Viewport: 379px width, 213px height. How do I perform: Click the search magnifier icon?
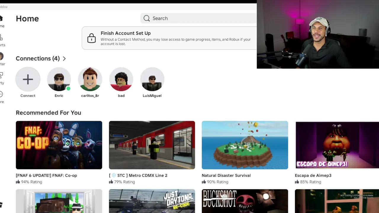147,18
